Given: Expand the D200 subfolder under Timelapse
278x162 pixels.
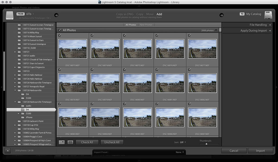Looking at the screenshot, I should click(19, 114).
